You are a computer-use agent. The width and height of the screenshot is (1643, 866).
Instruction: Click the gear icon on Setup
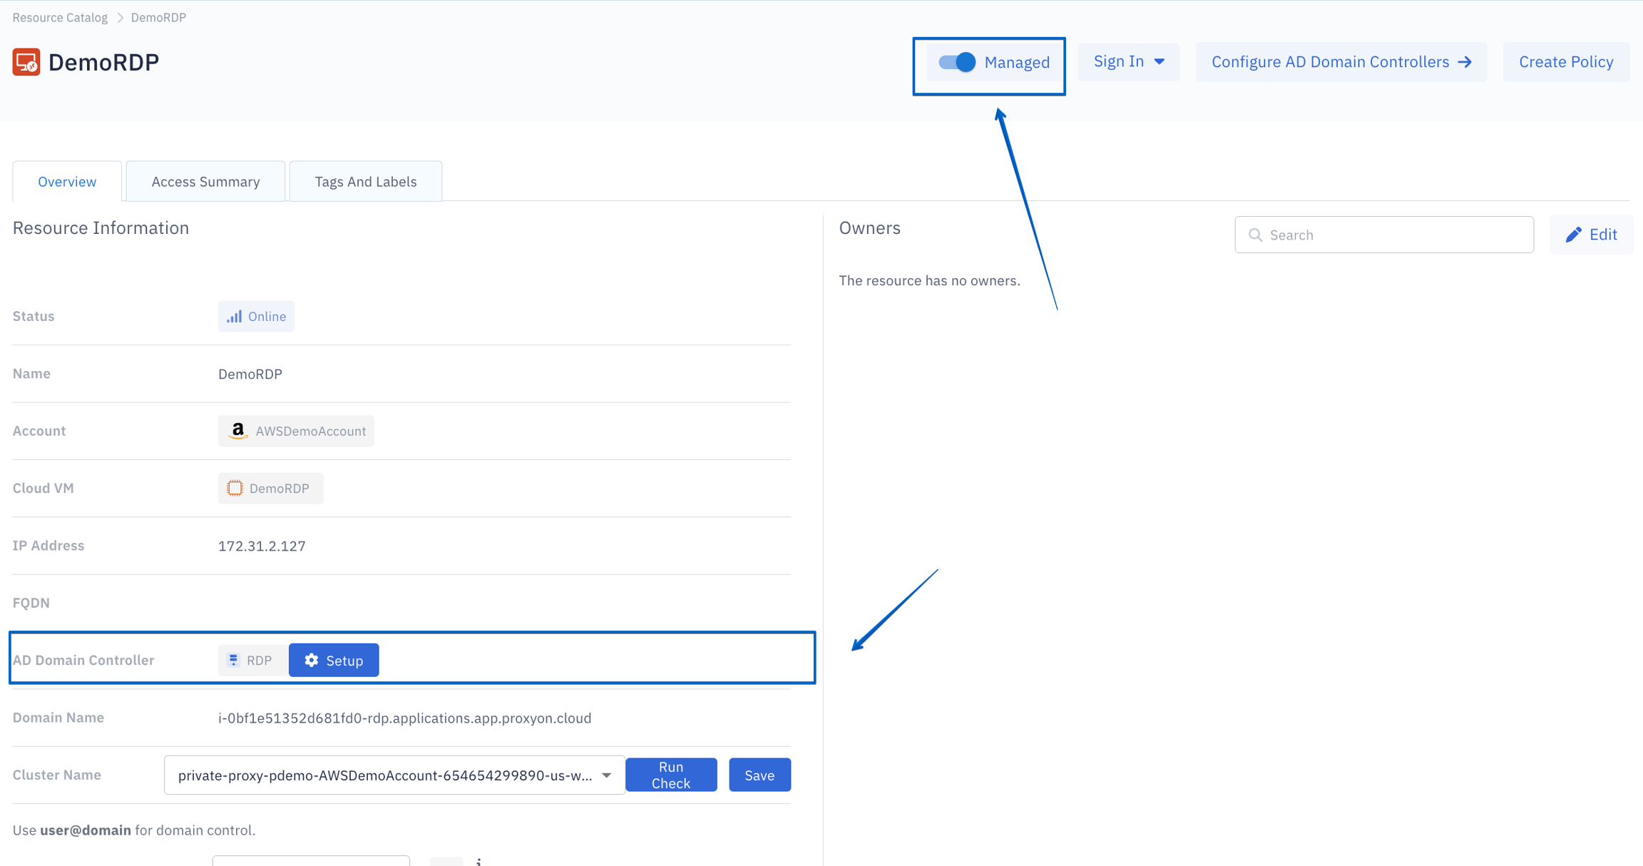[x=312, y=661]
